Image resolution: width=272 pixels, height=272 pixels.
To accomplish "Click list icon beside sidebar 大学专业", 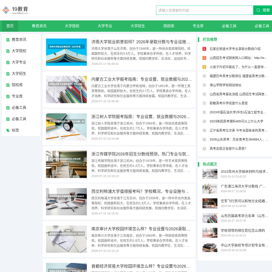I will tap(8, 62).
